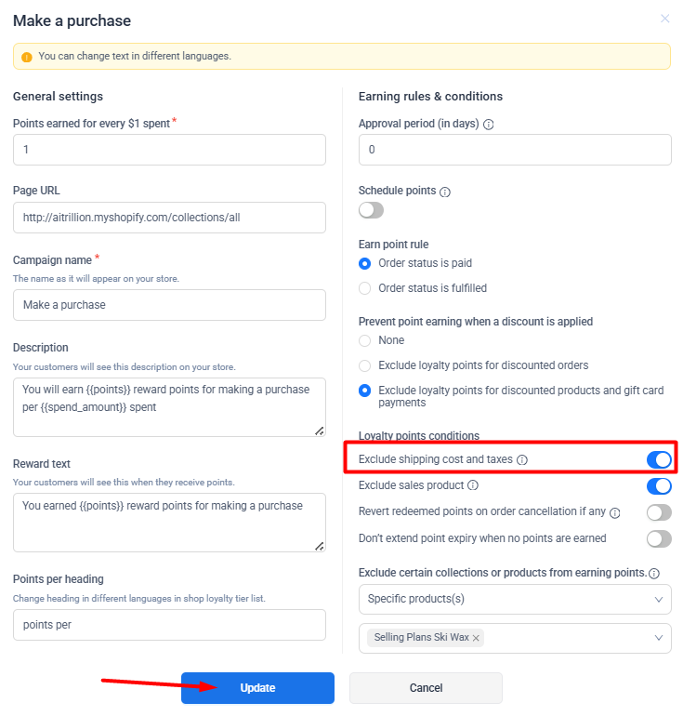Toggle Don't extend point expiry switch
The height and width of the screenshot is (716, 683).
(658, 538)
